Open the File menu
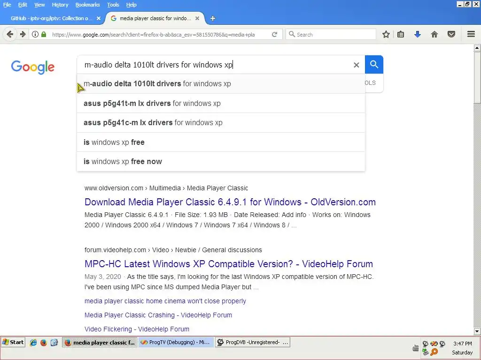The height and width of the screenshot is (360, 481). (7, 5)
